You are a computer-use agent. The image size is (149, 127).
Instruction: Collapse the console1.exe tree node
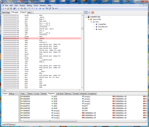pyautogui.click(x=86, y=17)
